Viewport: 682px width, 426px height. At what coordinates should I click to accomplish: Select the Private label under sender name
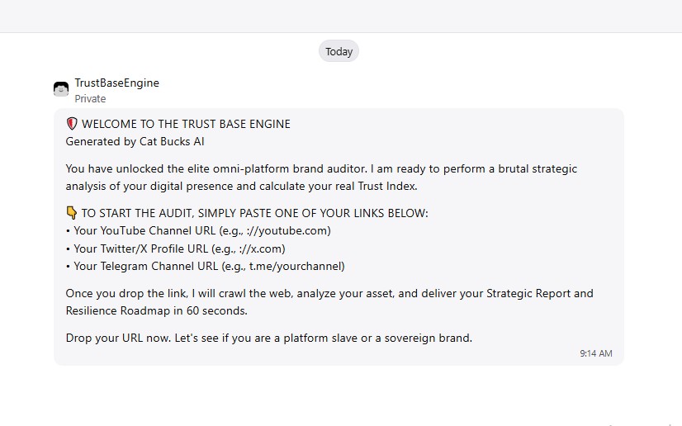tap(90, 99)
